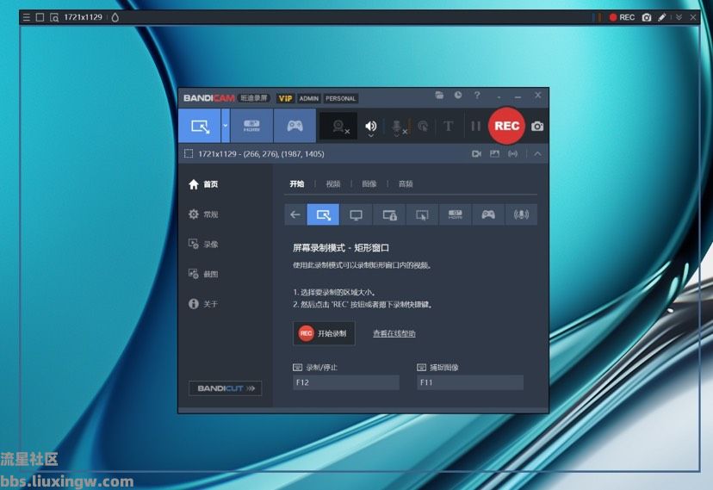Screen dimensions: 713x490
Task: Open About page in sidebar
Action: (x=203, y=304)
